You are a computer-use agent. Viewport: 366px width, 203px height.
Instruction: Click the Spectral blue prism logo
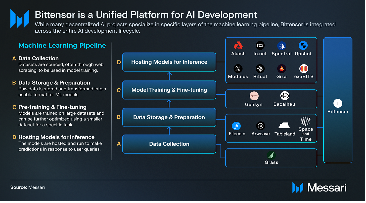(282, 45)
